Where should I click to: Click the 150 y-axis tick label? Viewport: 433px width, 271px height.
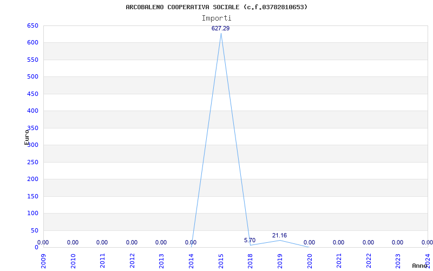tap(32, 196)
